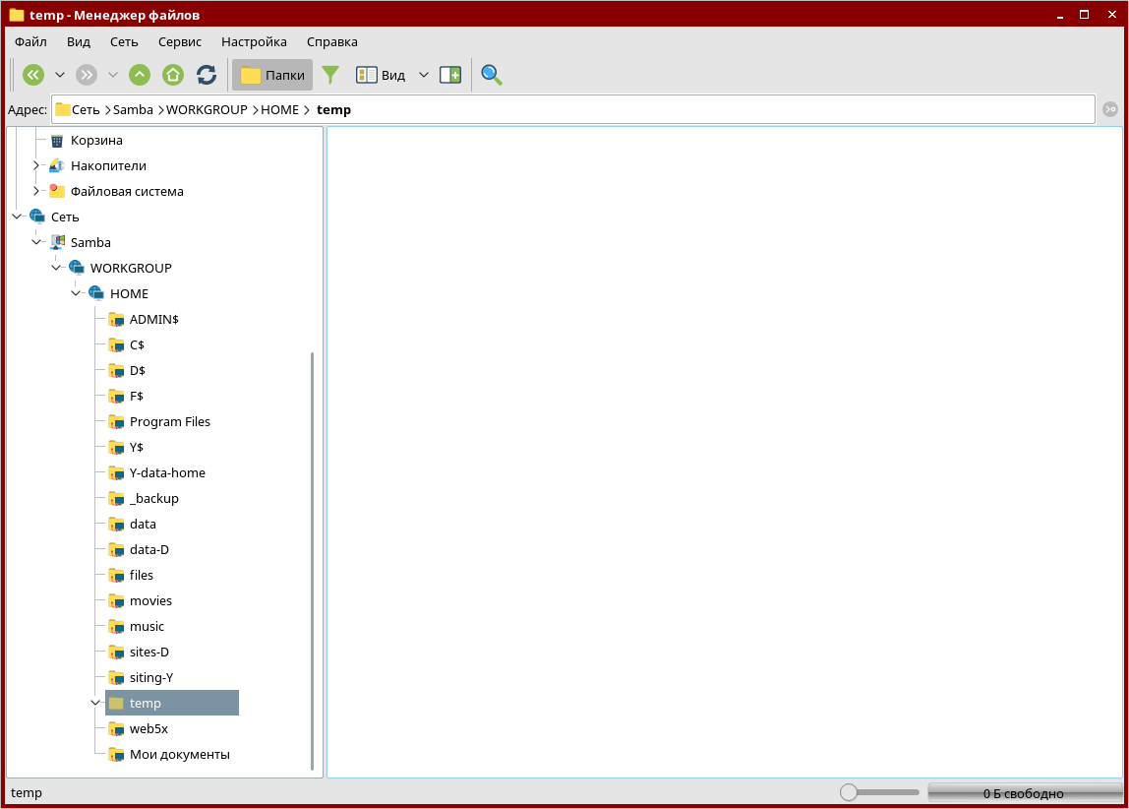Select the movies shared folder

[150, 600]
